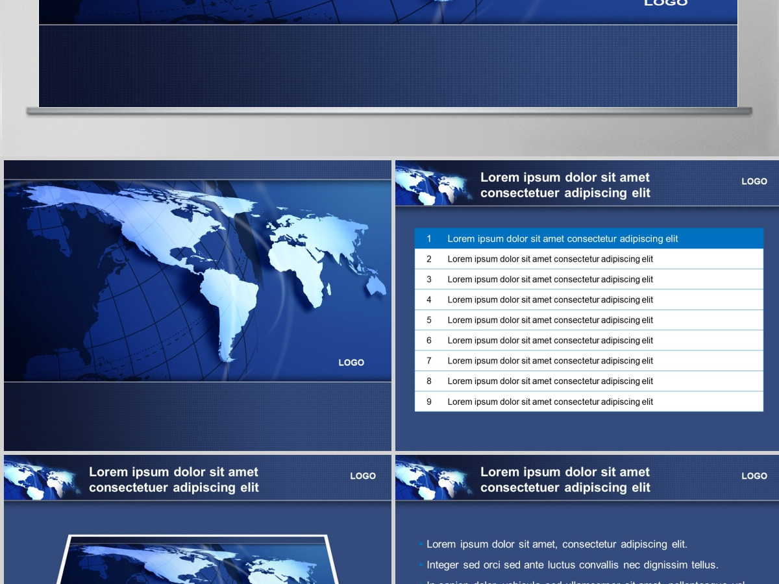The image size is (779, 584).
Task: Click the number 5 cell in the table
Action: [428, 320]
